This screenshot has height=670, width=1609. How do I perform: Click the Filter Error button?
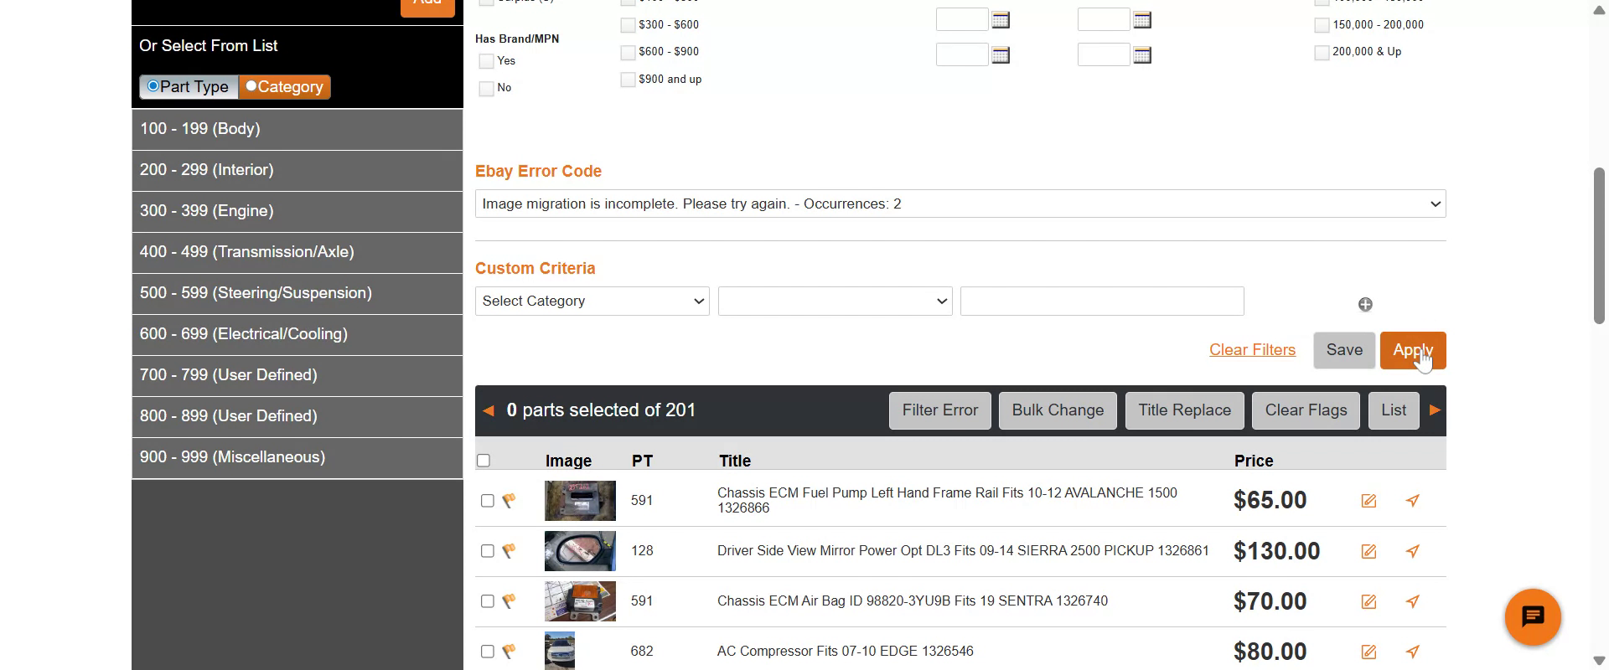point(940,410)
